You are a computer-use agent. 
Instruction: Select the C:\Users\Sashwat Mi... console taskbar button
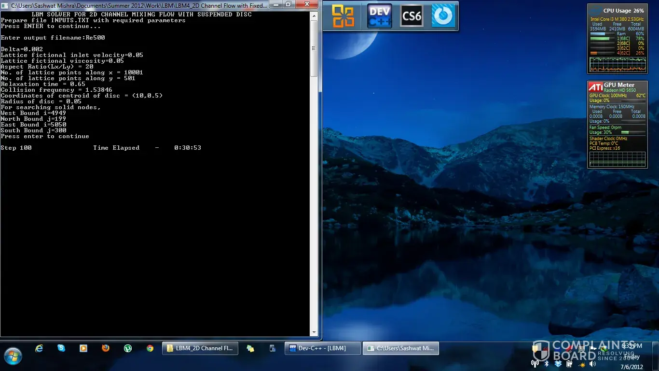(400, 348)
